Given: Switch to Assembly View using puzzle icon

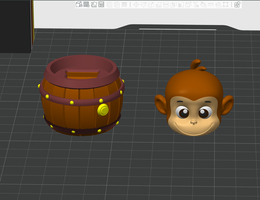Looking at the screenshot, I should [237, 4].
